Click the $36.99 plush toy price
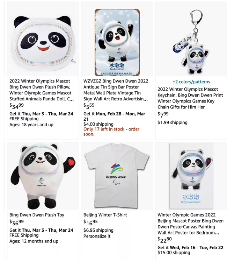 pos(16,222)
